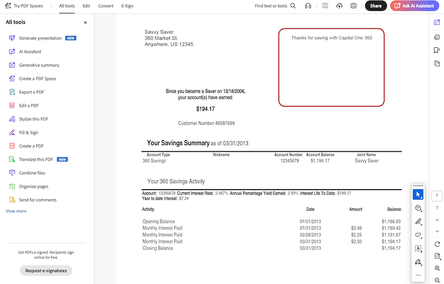The image size is (444, 284).
Task: Click Thanks for saving with Capital One 360
Action: point(331,38)
